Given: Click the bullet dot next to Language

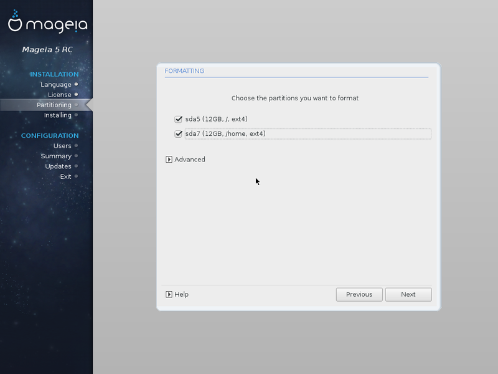Looking at the screenshot, I should coord(76,84).
